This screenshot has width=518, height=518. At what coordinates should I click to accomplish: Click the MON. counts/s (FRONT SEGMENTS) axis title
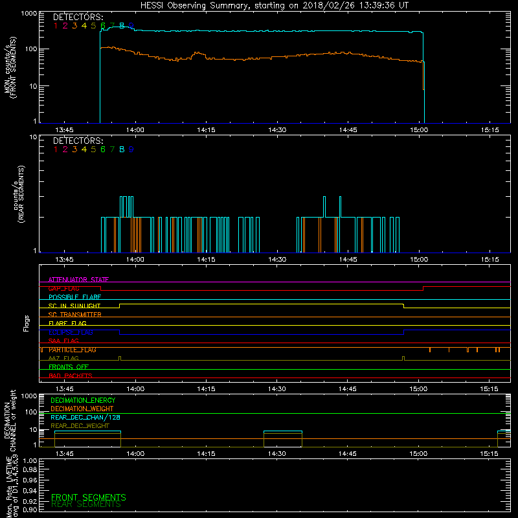tap(10, 67)
